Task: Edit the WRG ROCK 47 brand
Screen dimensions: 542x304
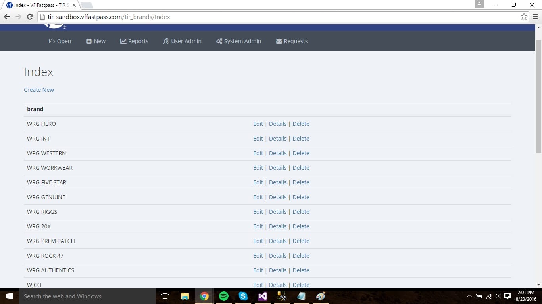Action: pos(258,256)
